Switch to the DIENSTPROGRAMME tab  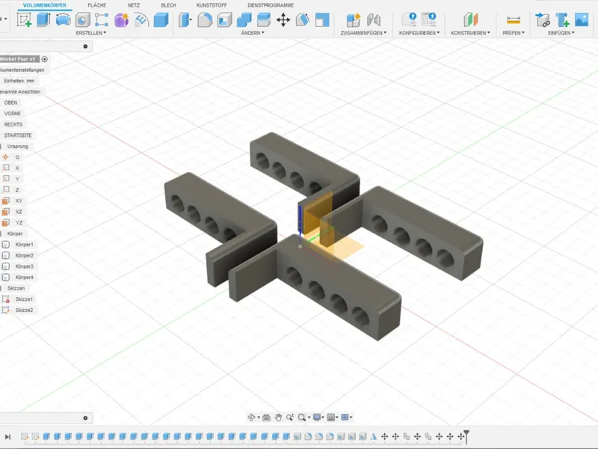271,5
